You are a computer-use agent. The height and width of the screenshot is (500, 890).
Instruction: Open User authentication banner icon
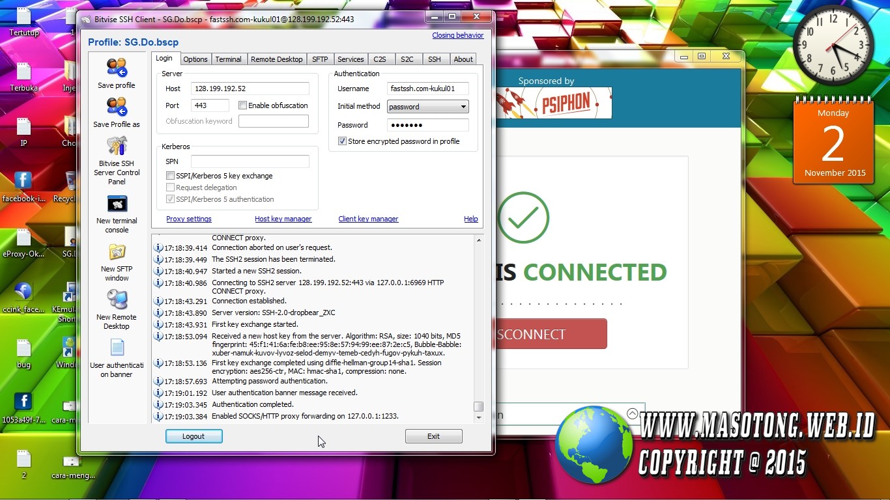coord(117,348)
